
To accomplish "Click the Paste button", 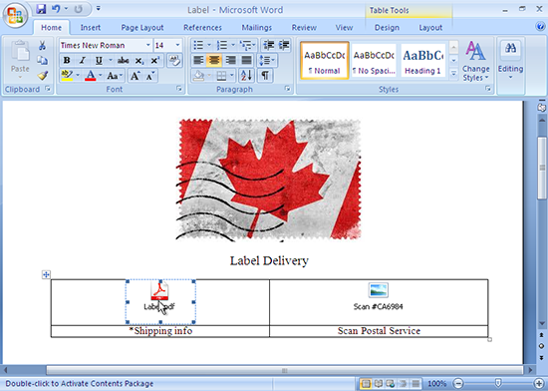I will coord(20,60).
